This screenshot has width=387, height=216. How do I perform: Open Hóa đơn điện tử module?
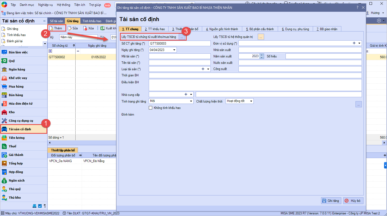(x=21, y=104)
